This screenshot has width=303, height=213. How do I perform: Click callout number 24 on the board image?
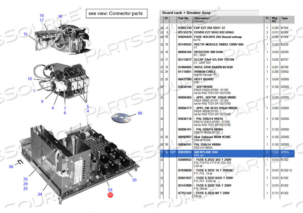pyautogui.click(x=40, y=194)
